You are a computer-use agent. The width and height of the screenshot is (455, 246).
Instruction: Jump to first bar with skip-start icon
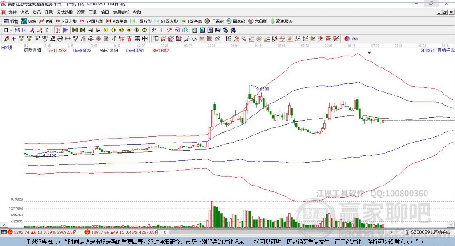(75, 30)
